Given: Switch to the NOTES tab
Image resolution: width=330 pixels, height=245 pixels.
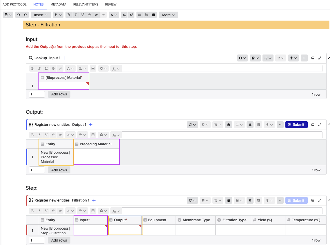Looking at the screenshot, I should pyautogui.click(x=39, y=4).
